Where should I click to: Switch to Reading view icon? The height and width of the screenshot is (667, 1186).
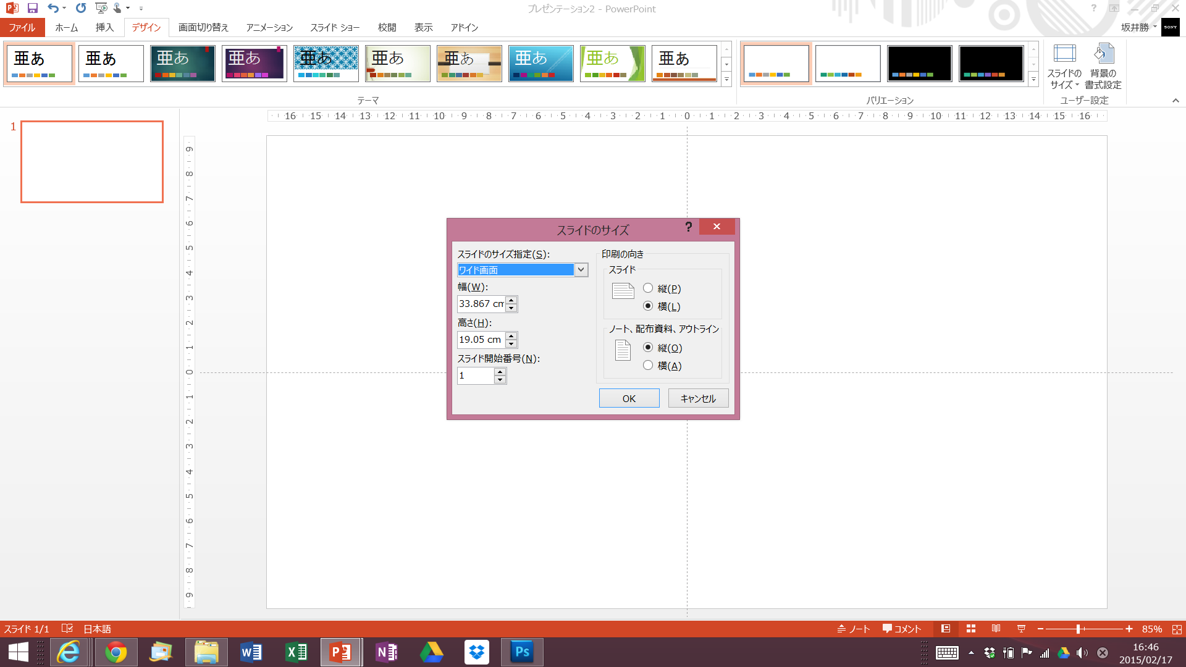(996, 629)
